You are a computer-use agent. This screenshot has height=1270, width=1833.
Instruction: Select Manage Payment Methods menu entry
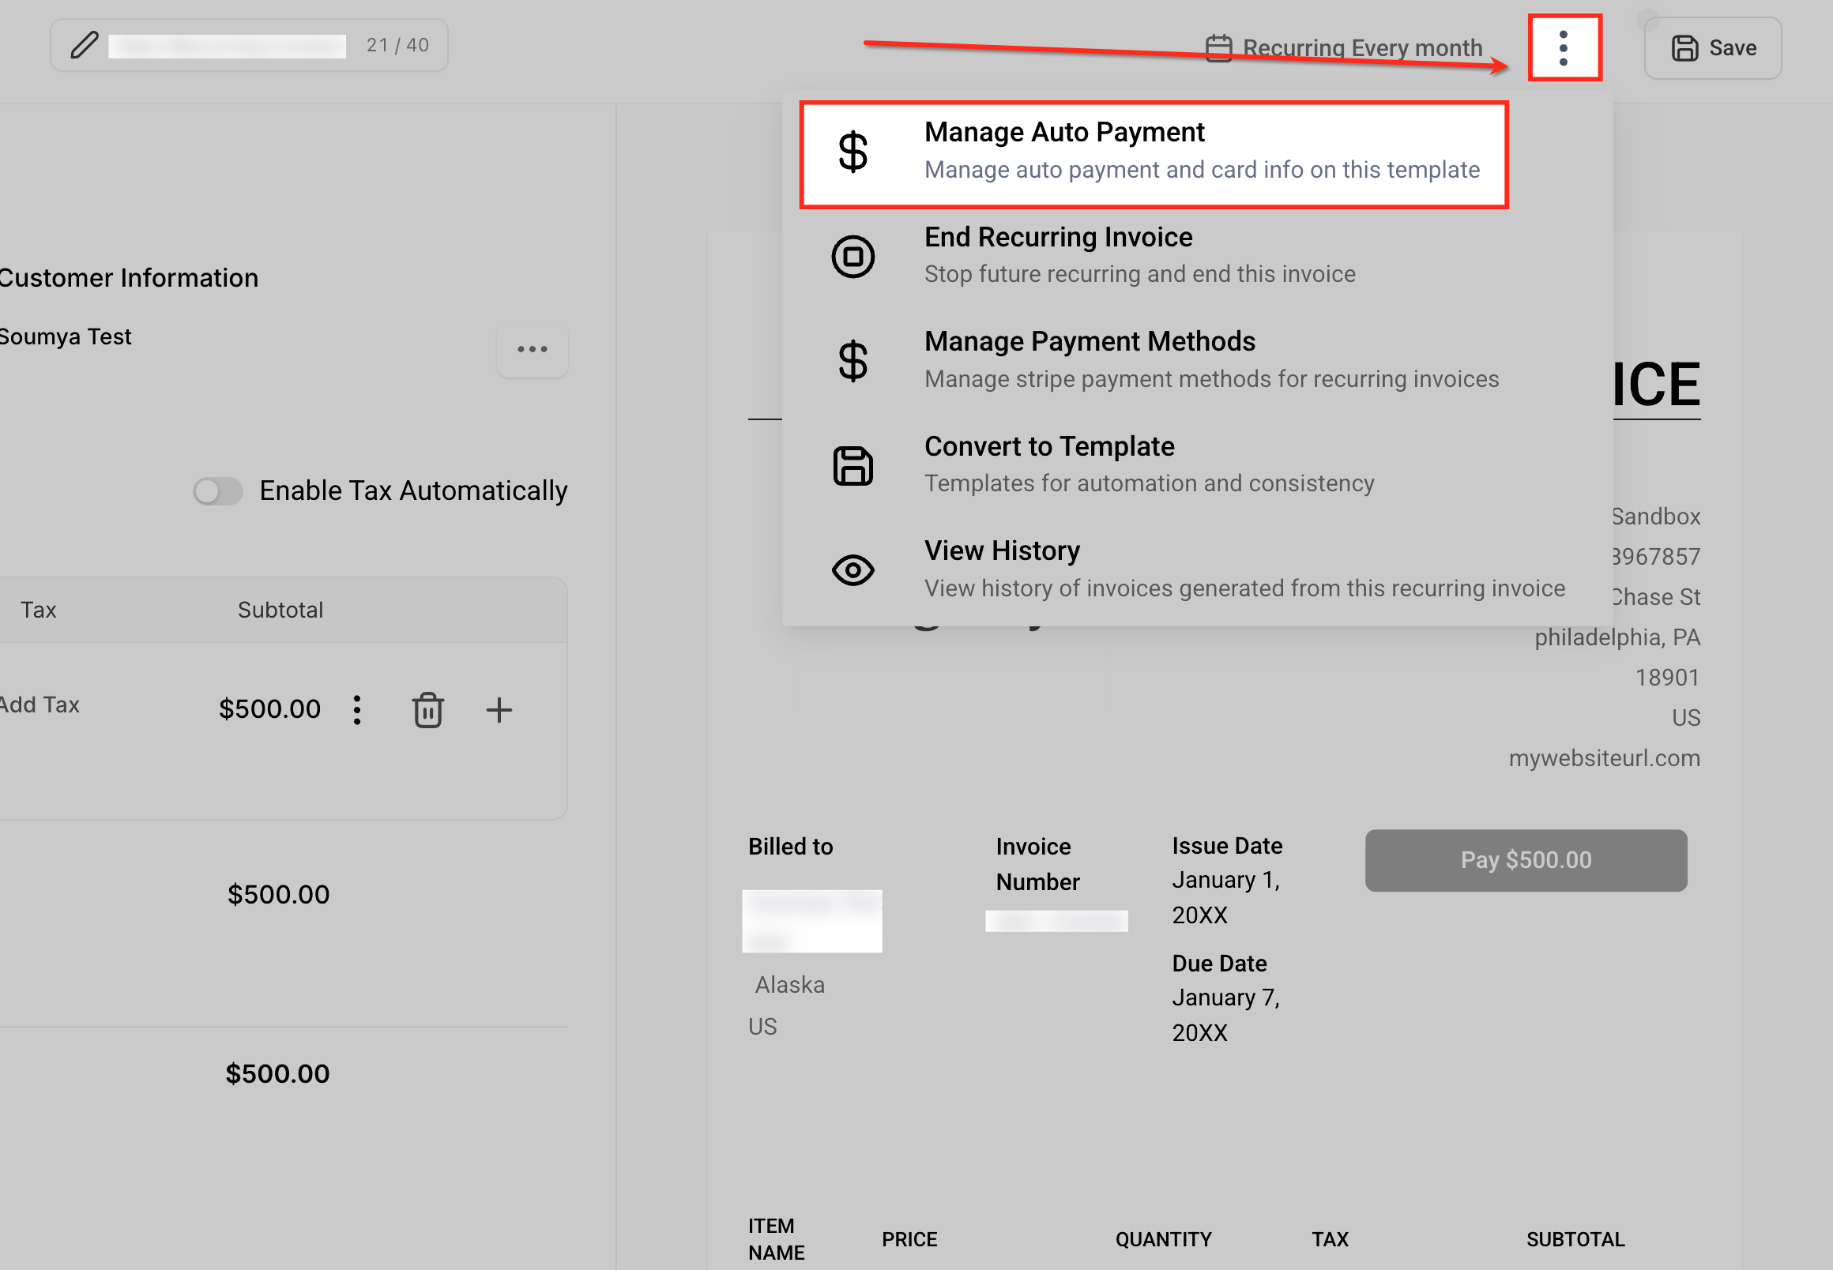(1089, 342)
